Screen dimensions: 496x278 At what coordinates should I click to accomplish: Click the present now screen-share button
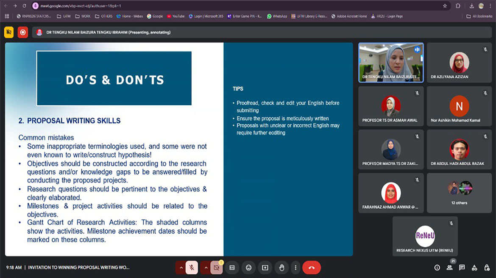tap(265, 267)
